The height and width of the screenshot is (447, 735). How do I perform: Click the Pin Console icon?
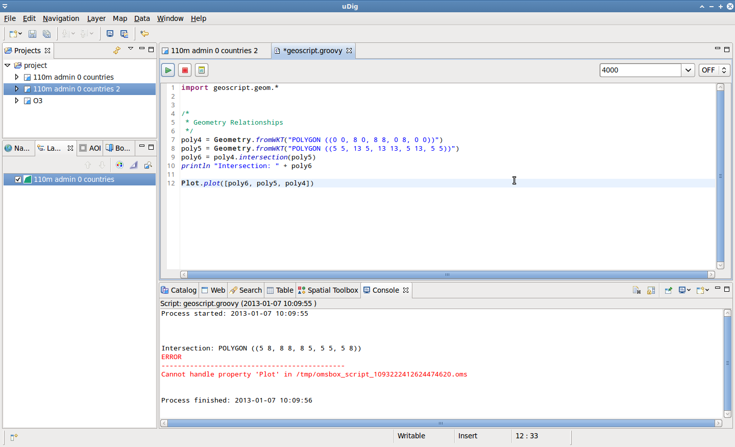668,290
